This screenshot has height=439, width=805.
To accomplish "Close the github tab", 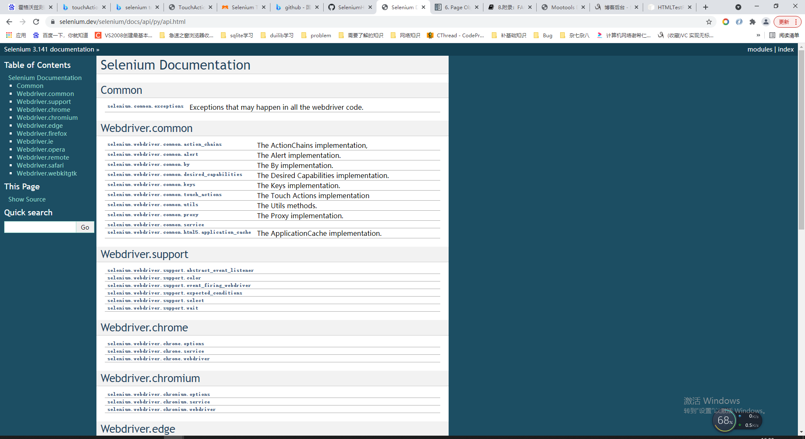I will click(x=317, y=7).
